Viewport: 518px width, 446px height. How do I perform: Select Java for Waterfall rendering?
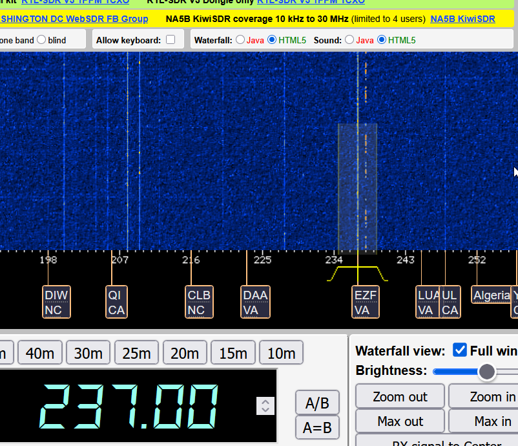240,40
